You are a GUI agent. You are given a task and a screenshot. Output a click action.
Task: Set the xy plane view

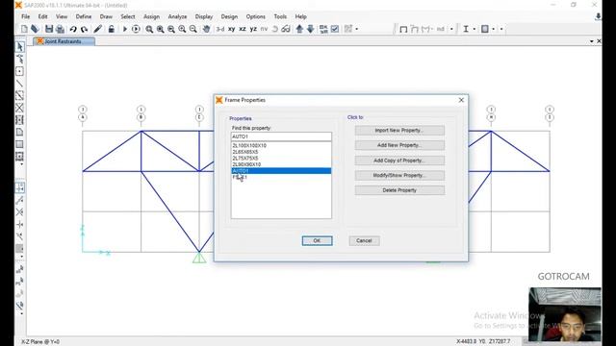pyautogui.click(x=232, y=29)
